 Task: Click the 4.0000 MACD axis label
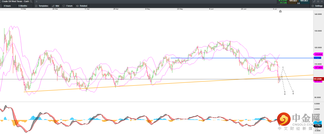click(x=317, y=109)
